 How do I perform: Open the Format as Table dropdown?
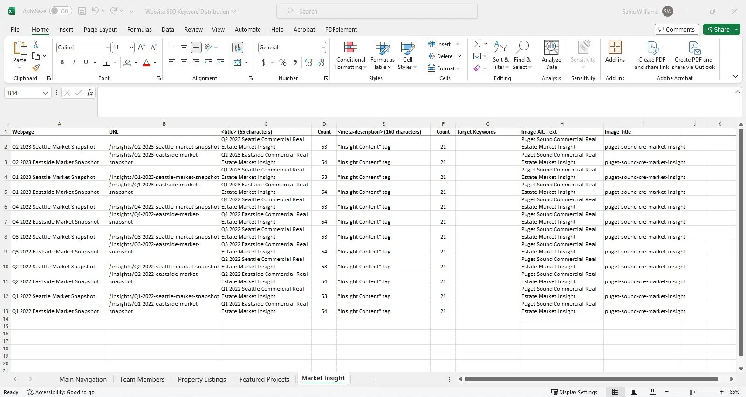click(x=382, y=55)
